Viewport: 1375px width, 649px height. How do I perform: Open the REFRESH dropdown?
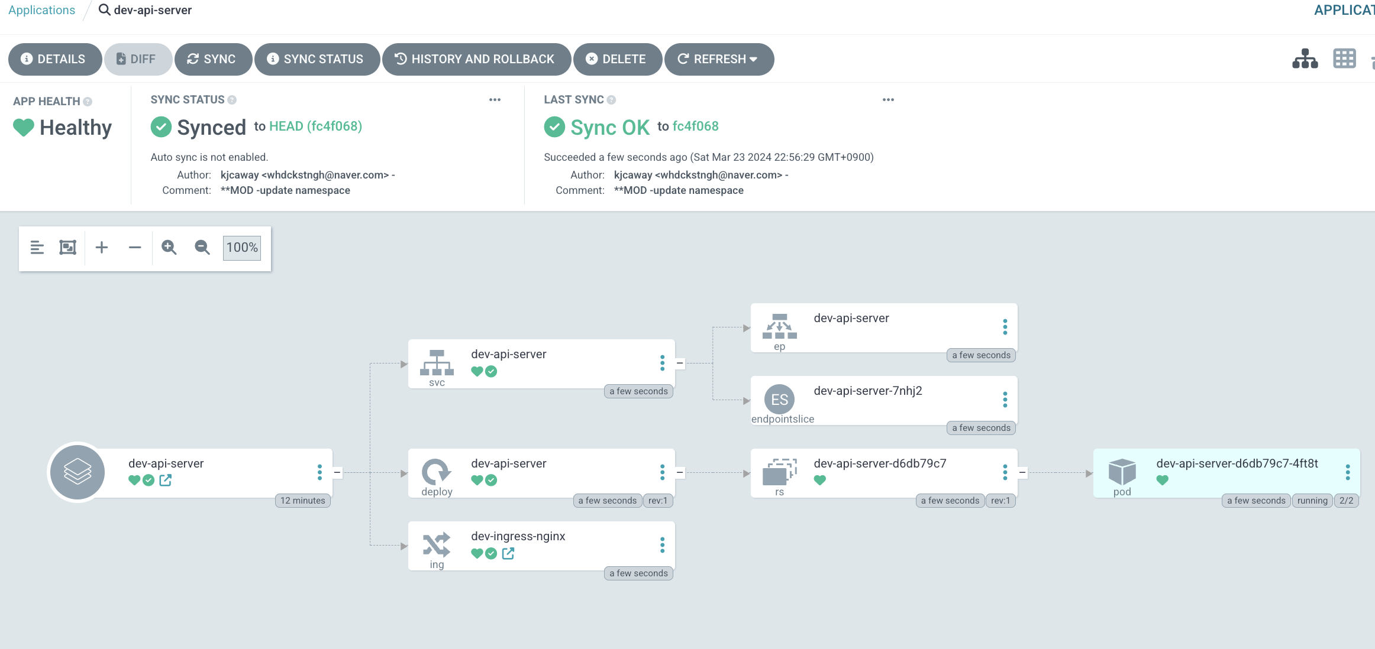tap(719, 59)
